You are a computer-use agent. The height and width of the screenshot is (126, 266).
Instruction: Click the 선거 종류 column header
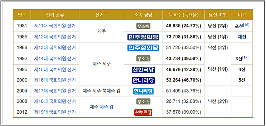[55, 15]
